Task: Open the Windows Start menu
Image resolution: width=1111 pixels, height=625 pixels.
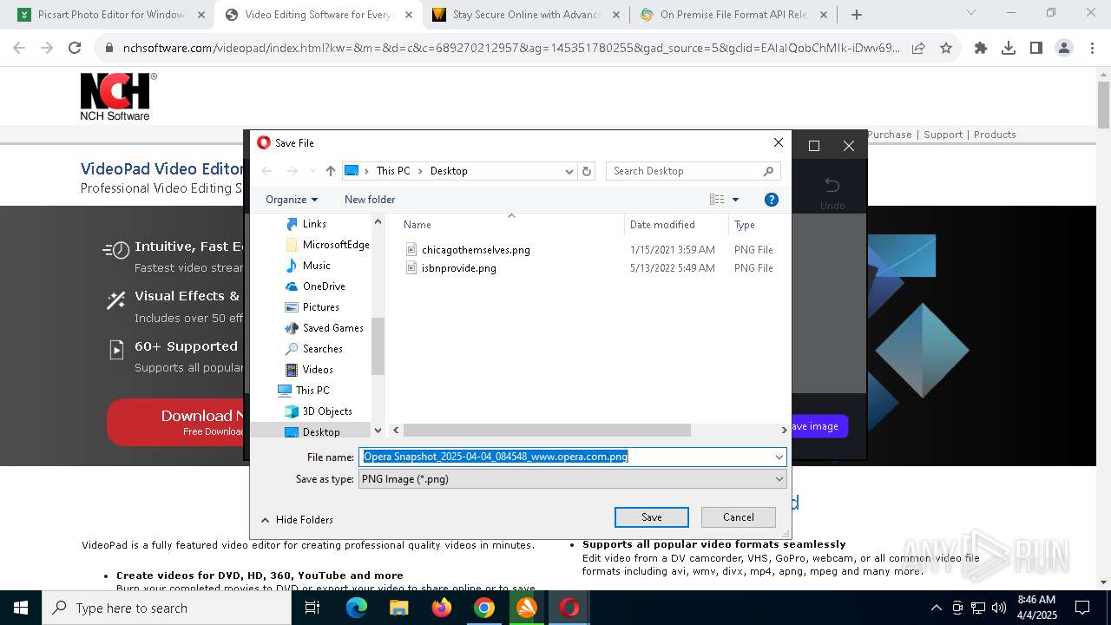Action: 21,608
